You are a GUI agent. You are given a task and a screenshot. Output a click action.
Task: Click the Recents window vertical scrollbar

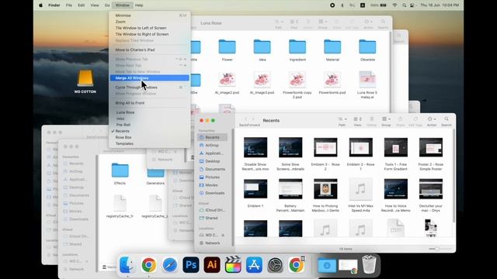(x=454, y=176)
